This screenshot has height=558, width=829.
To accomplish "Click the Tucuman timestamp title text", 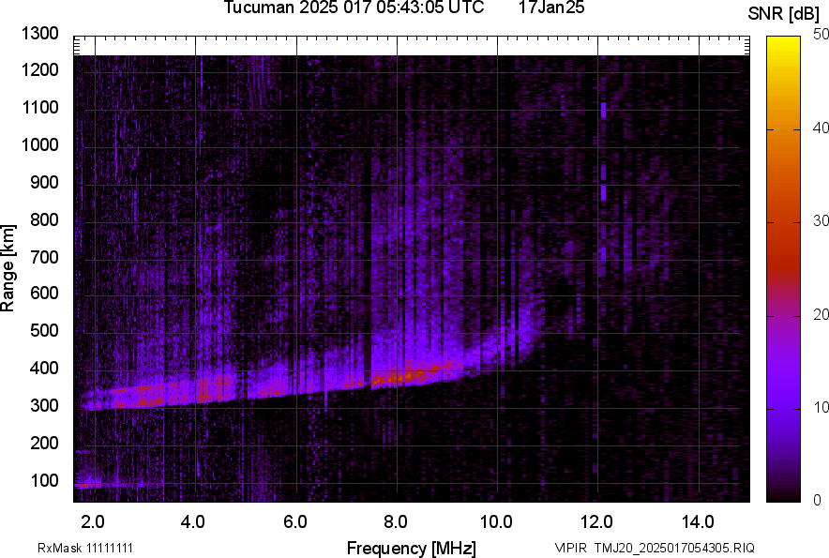I will pos(354,8).
